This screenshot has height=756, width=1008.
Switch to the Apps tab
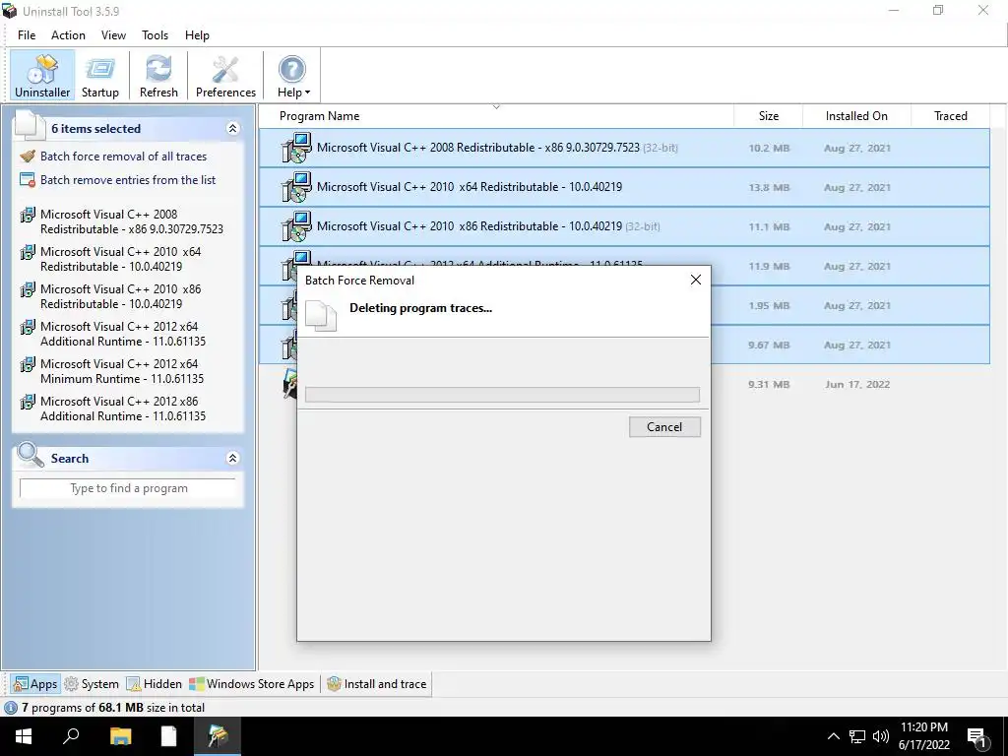coord(36,684)
